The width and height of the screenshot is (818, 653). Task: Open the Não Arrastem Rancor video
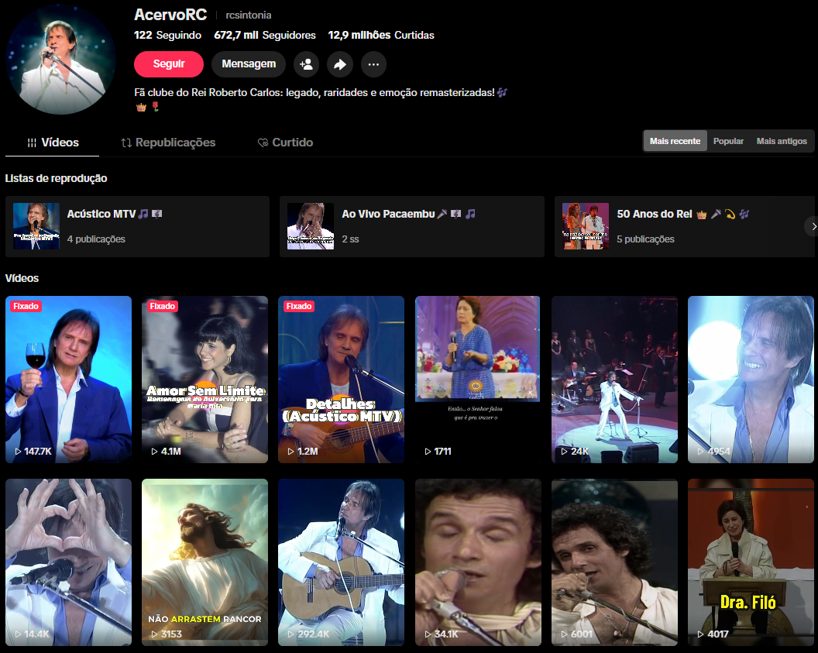tap(205, 562)
